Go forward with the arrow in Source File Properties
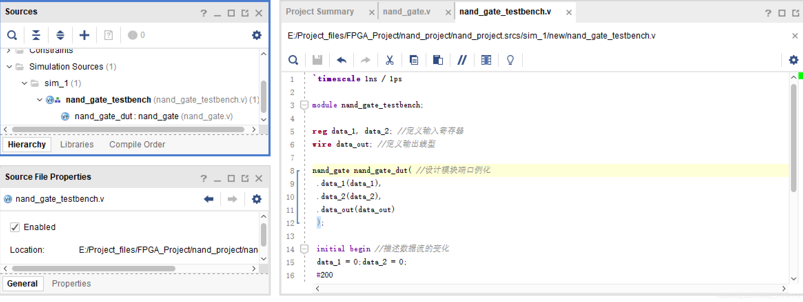The width and height of the screenshot is (803, 302). pyautogui.click(x=233, y=199)
